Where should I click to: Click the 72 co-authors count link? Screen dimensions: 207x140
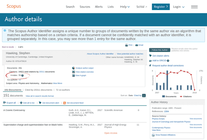pyautogui.click(x=19, y=80)
